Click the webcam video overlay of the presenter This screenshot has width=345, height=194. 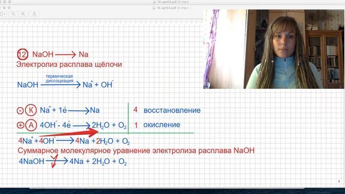(x=274, y=49)
